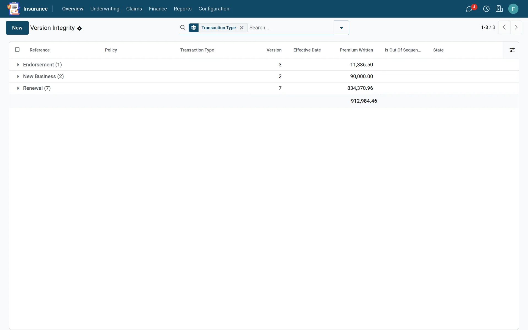Click the company building icon
528x330 pixels.
[x=499, y=9]
